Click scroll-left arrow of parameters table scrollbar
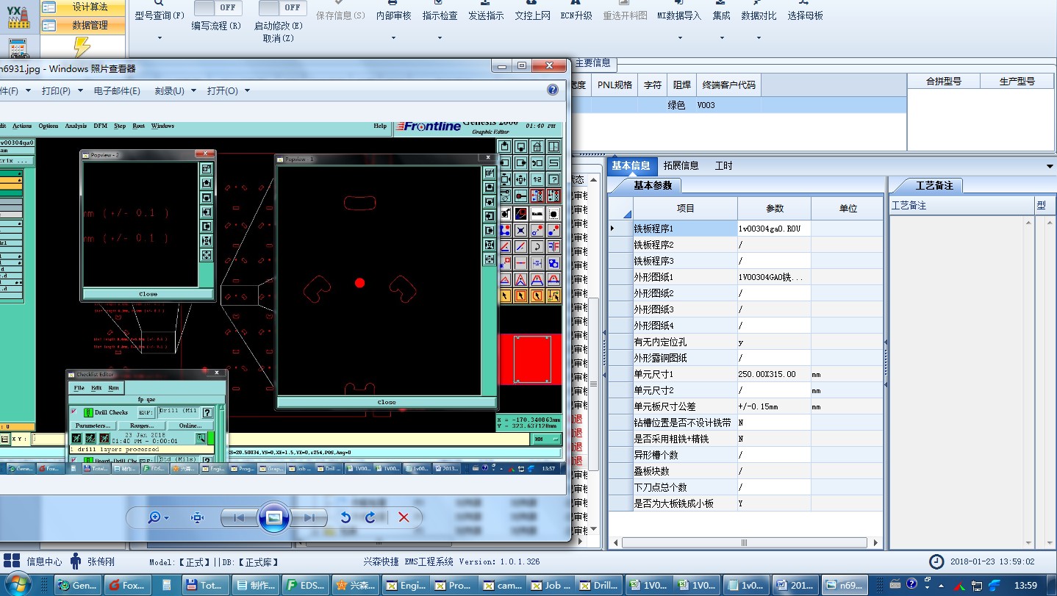Viewport: 1057px width, 596px height. pos(616,542)
